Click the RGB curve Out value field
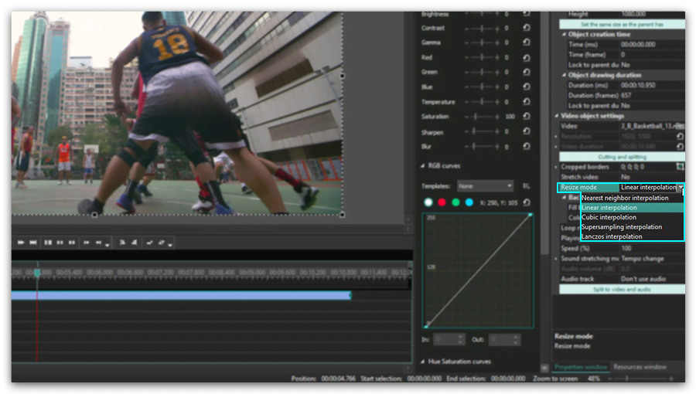 click(504, 339)
